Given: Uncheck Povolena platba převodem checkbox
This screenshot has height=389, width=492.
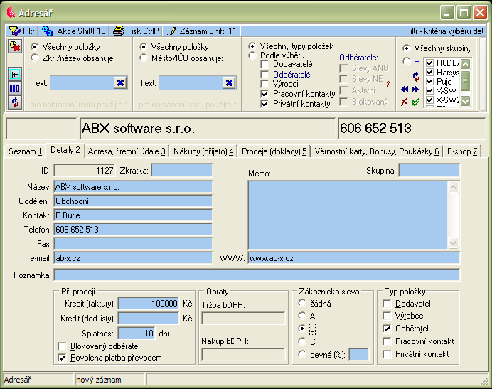Looking at the screenshot, I should point(62,358).
